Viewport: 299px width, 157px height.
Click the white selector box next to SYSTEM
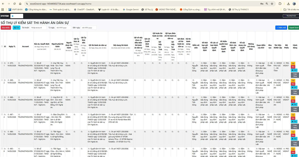tap(17, 16)
